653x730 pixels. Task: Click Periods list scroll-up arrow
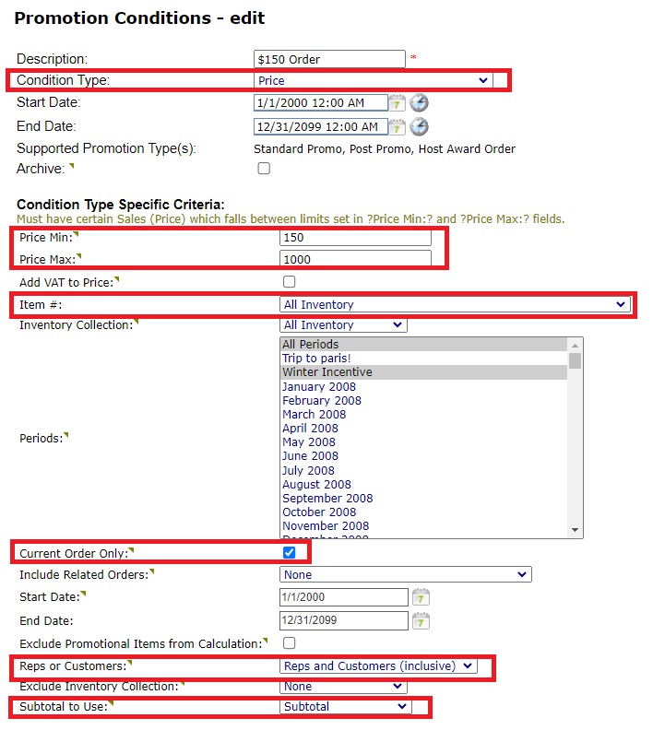pyautogui.click(x=576, y=345)
